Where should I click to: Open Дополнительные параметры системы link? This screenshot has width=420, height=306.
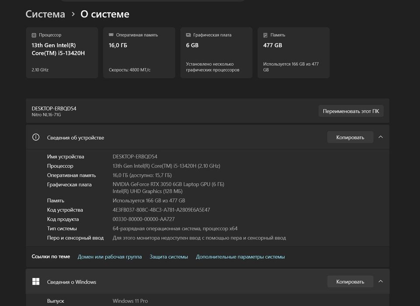point(240,257)
